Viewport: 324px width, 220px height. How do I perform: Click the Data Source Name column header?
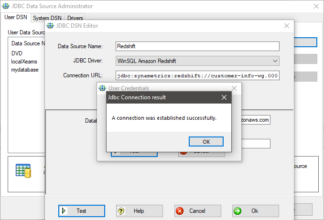28,43
